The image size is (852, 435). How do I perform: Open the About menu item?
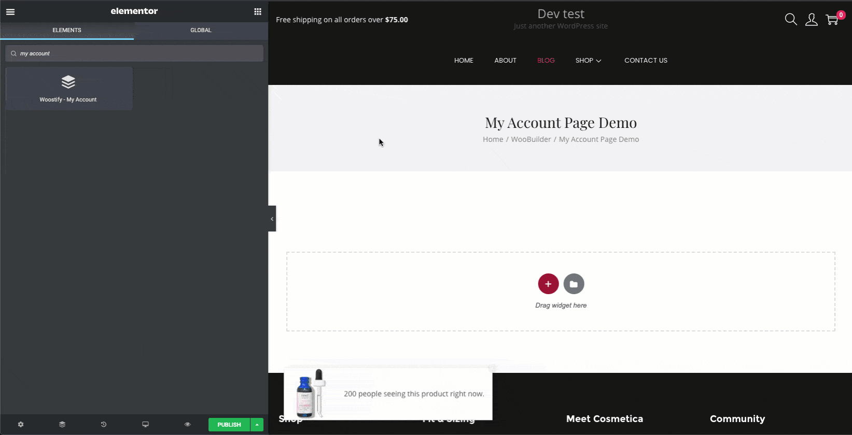[x=505, y=61]
